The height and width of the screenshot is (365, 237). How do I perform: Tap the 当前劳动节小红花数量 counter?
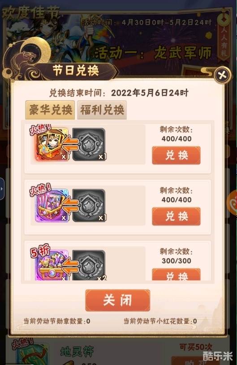coord(160,321)
